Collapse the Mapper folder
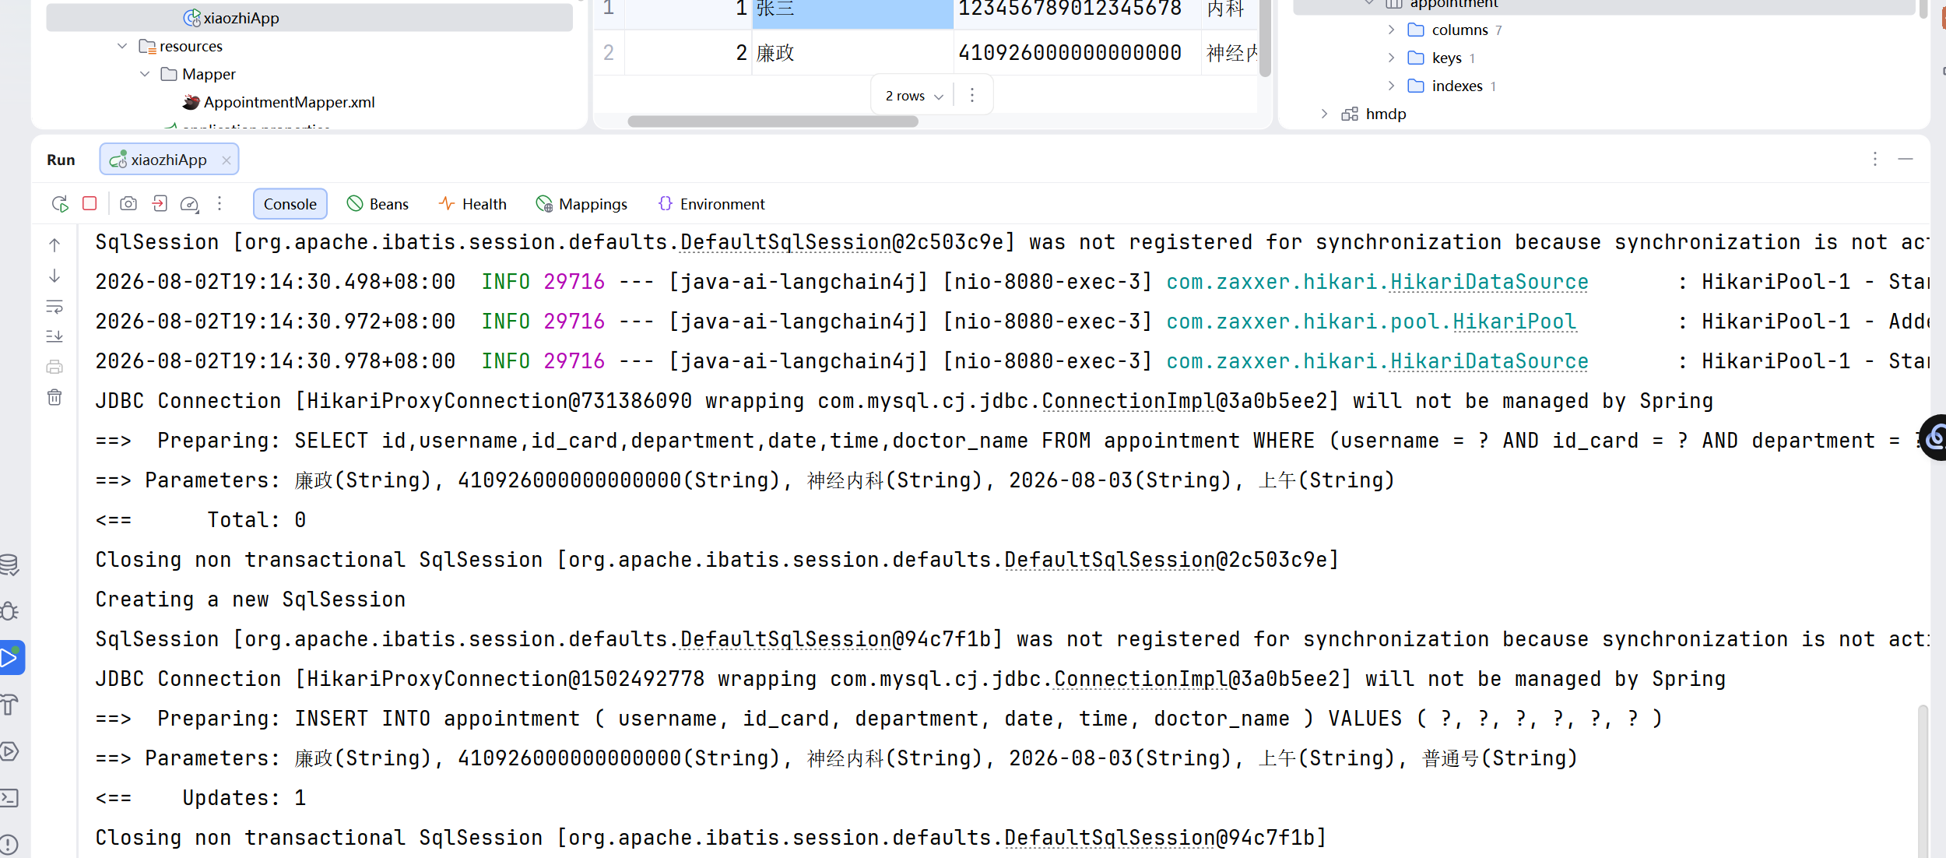 point(145,74)
